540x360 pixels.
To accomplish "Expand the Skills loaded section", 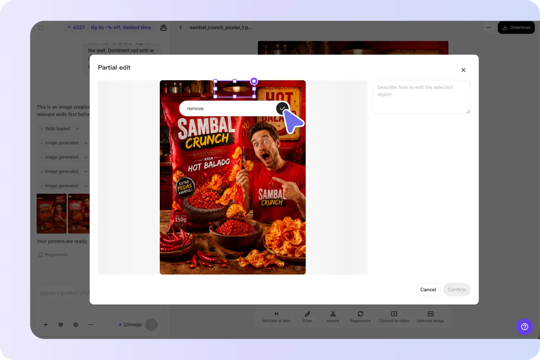I will point(60,129).
